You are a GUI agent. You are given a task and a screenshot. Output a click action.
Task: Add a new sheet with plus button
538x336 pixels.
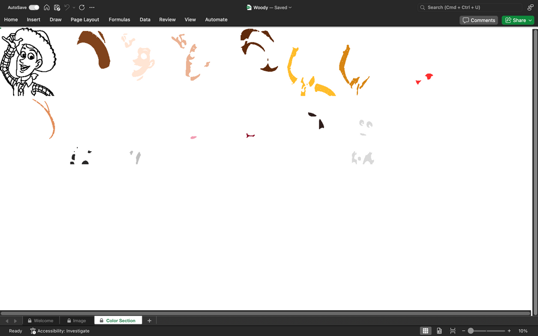point(149,321)
